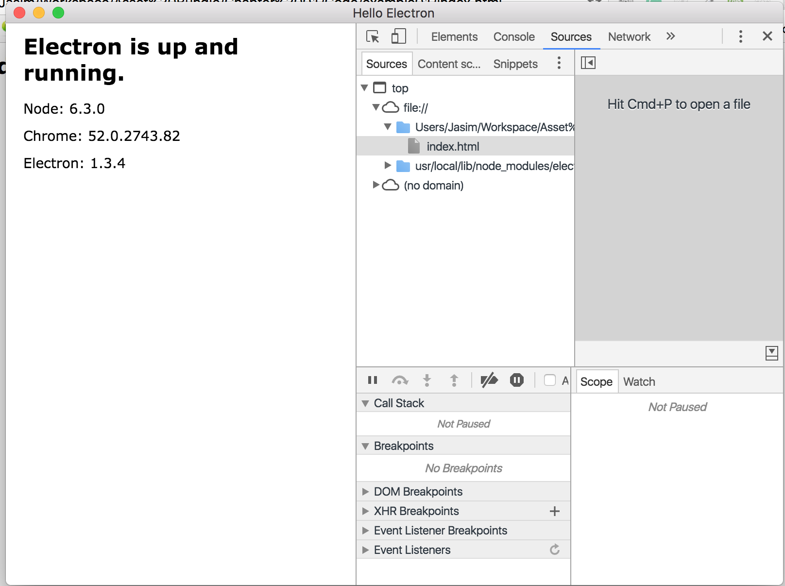The image size is (785, 586).
Task: Click 'No Breakpoints' placeholder text
Action: [463, 468]
